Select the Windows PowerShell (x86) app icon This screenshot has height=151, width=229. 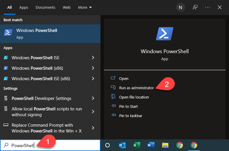[6, 68]
